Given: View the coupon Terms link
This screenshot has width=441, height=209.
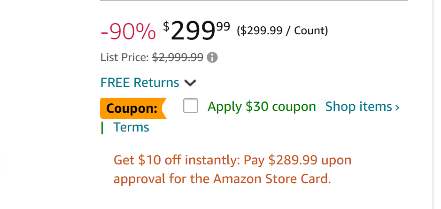Looking at the screenshot, I should point(131,127).
